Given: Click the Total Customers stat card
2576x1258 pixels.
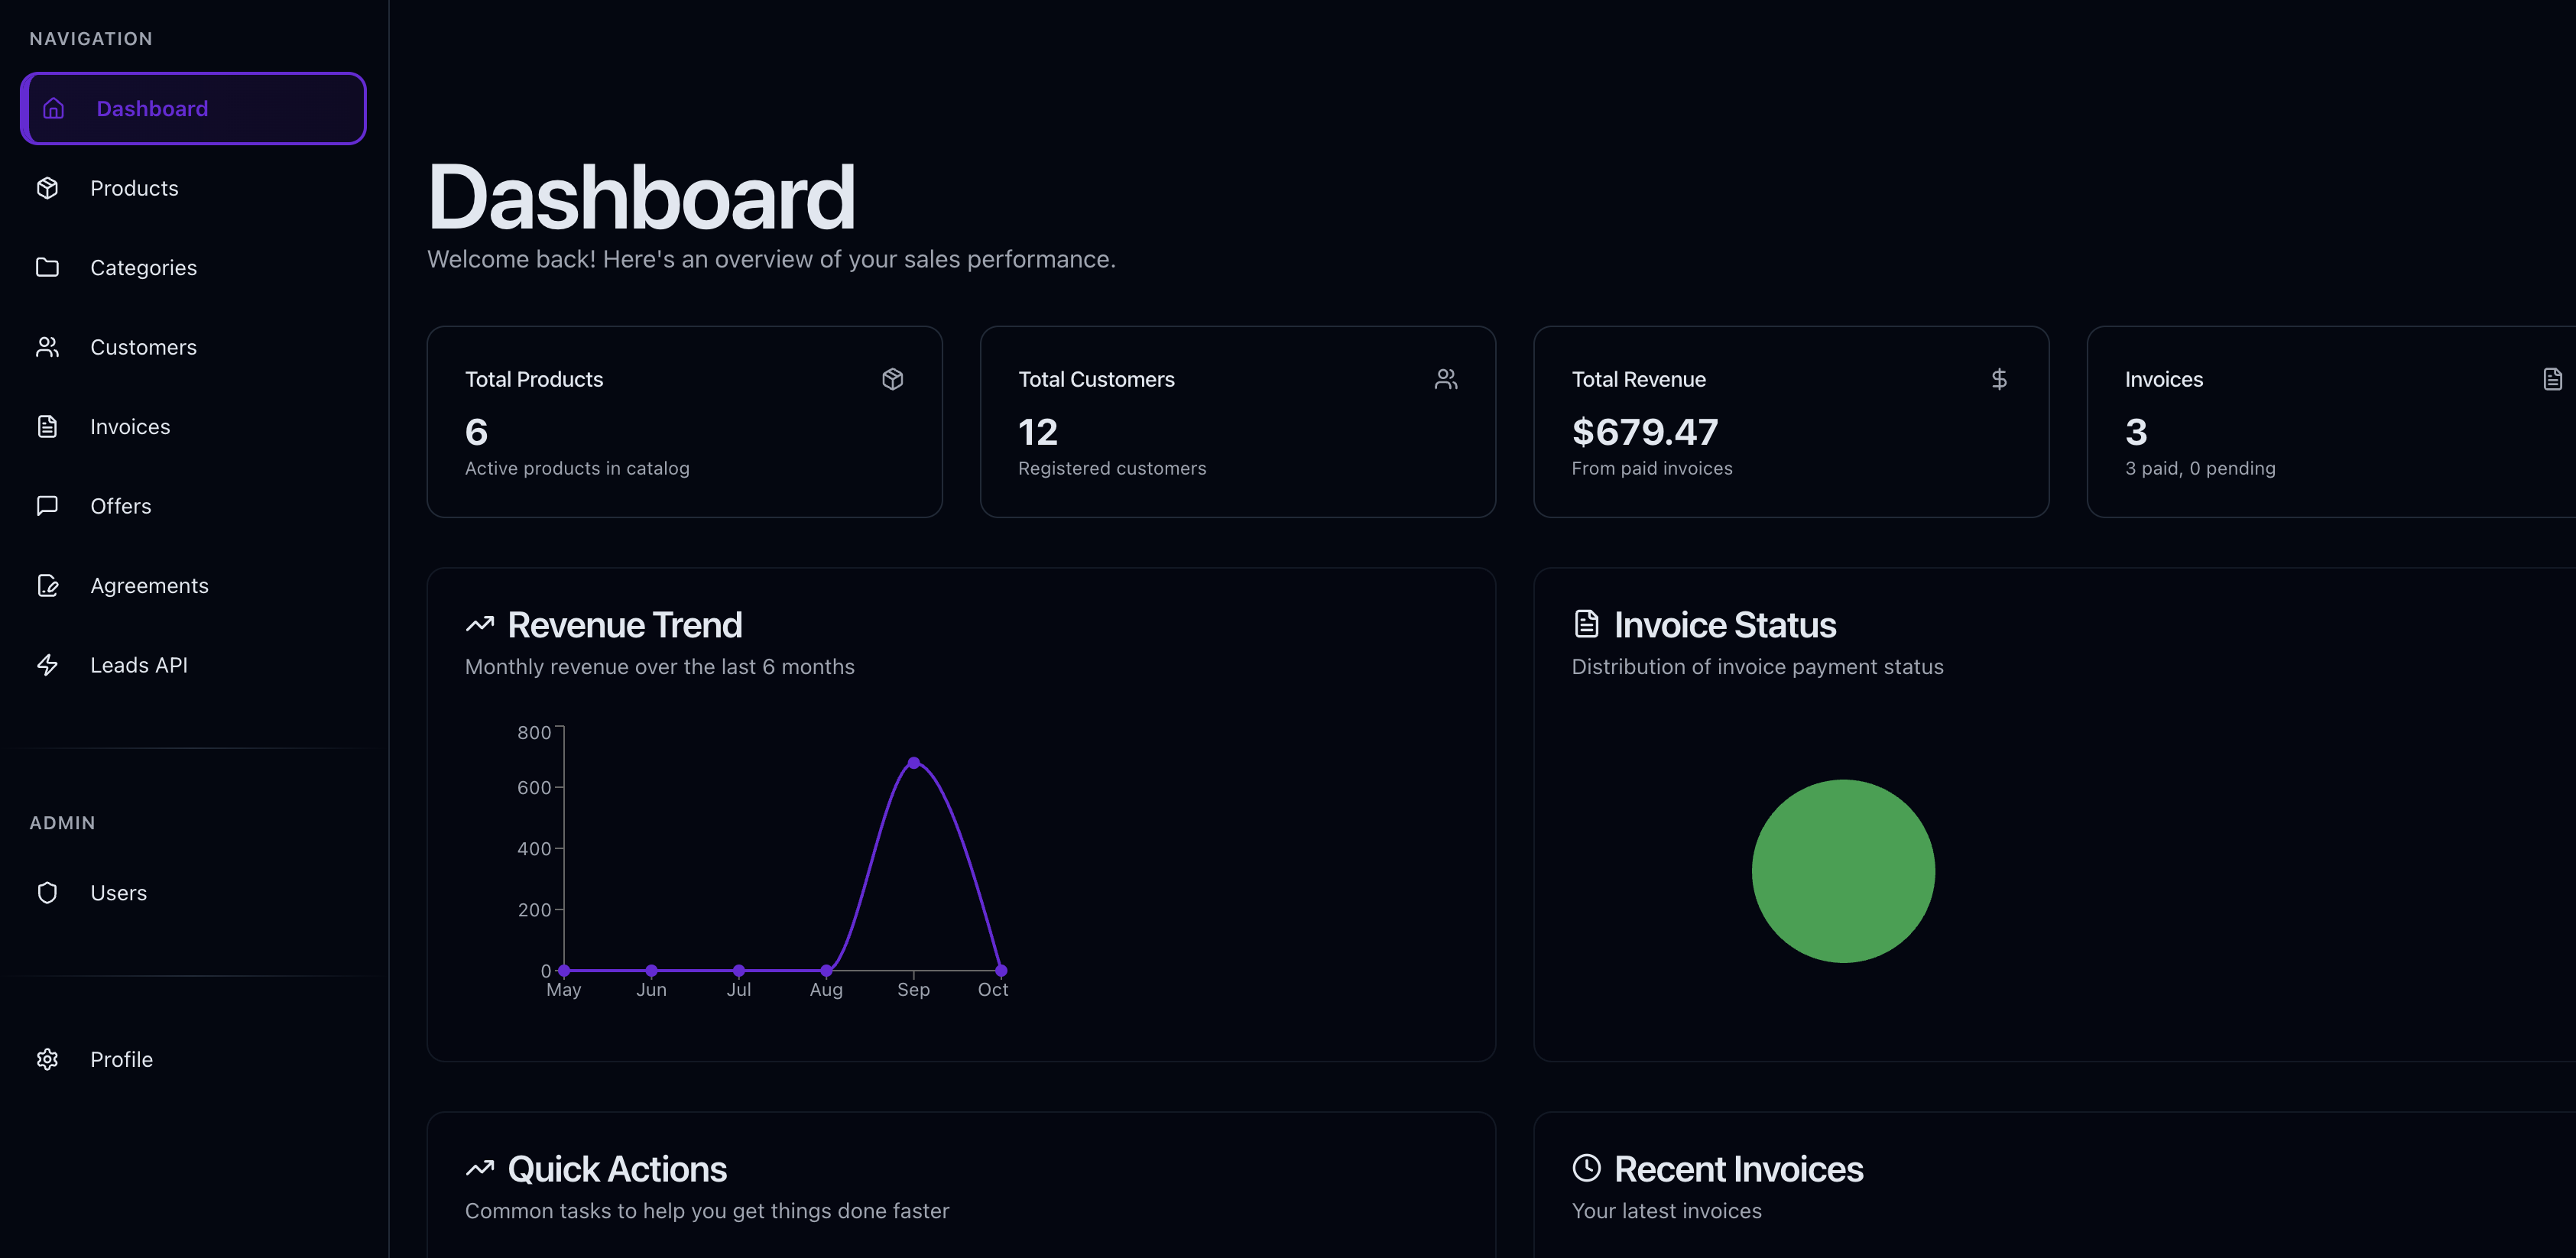Looking at the screenshot, I should [x=1237, y=421].
